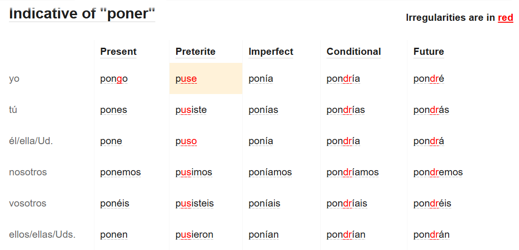Click the preterite form 'puso'

pos(186,141)
